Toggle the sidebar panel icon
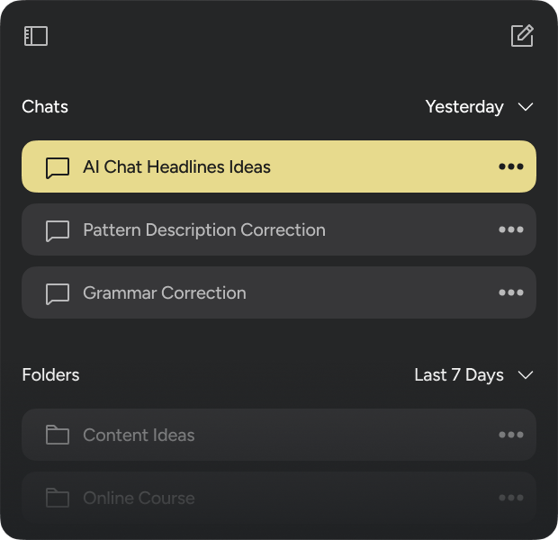This screenshot has height=540, width=558. click(x=36, y=36)
